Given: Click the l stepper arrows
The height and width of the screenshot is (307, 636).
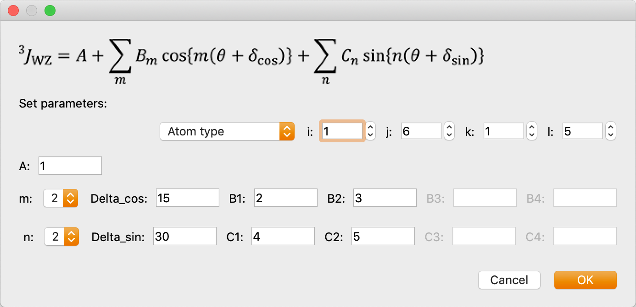Looking at the screenshot, I should 610,132.
